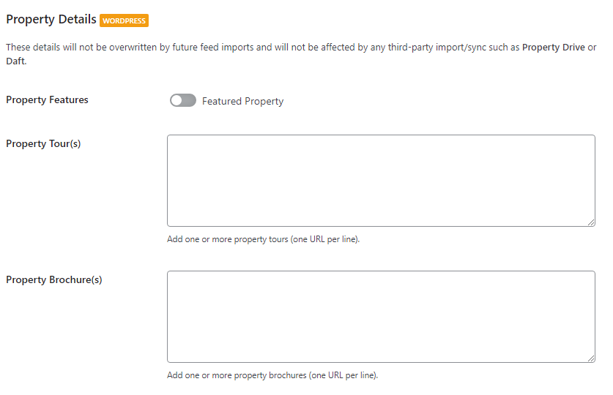Click the "Property Features" row label

point(47,100)
